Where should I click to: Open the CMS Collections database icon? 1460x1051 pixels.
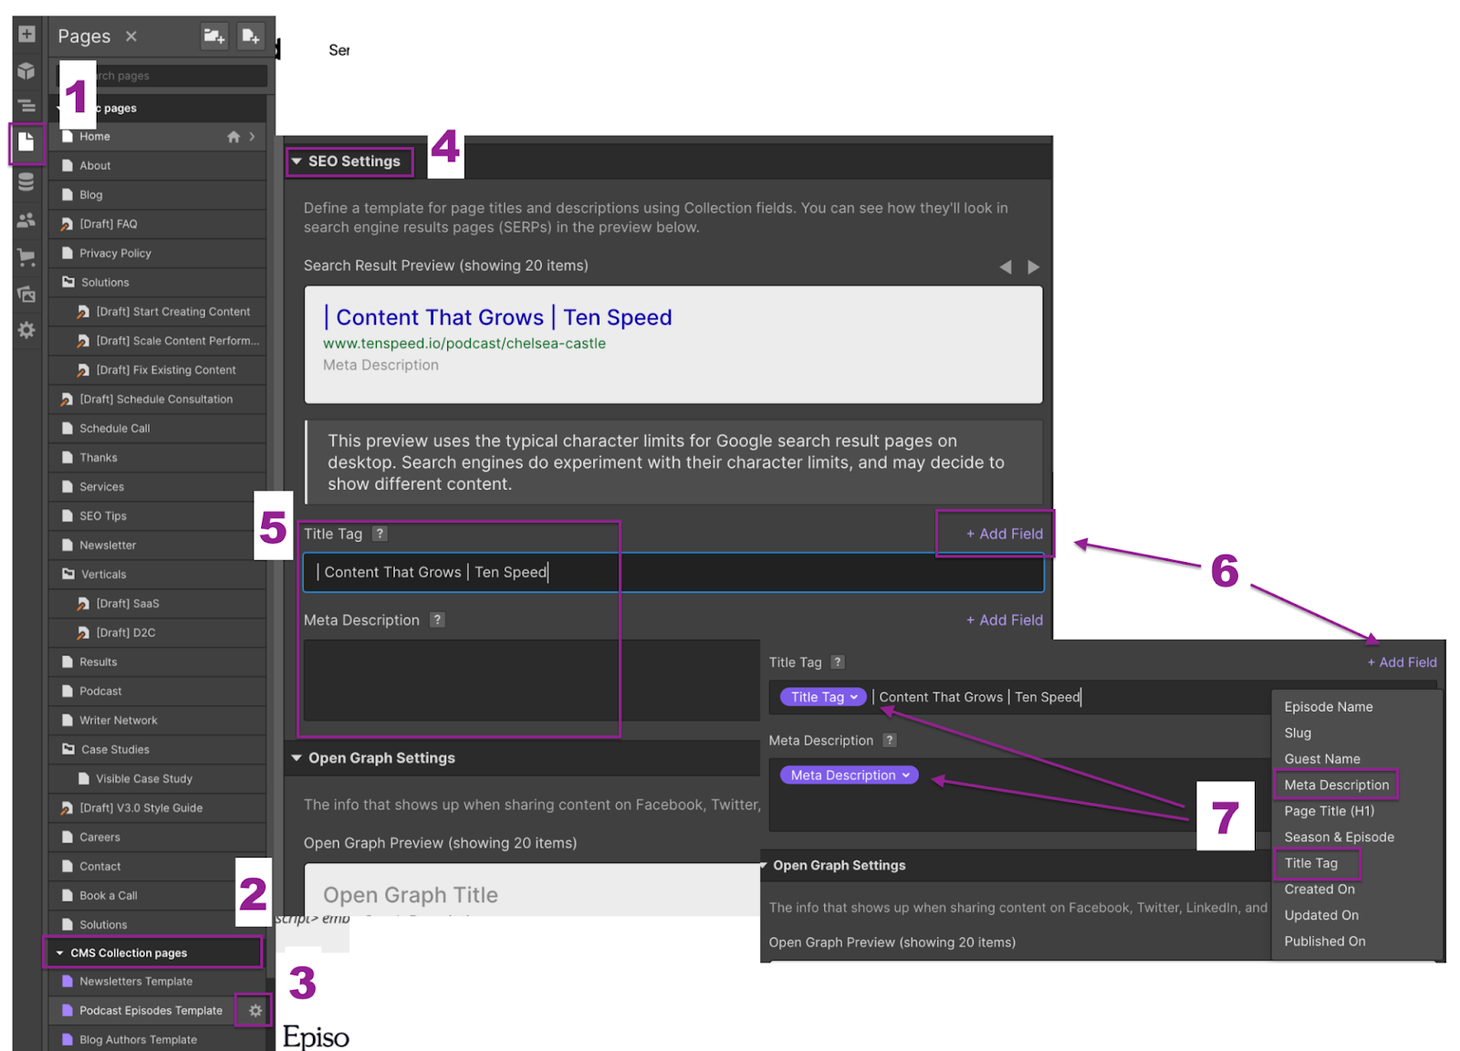(26, 182)
